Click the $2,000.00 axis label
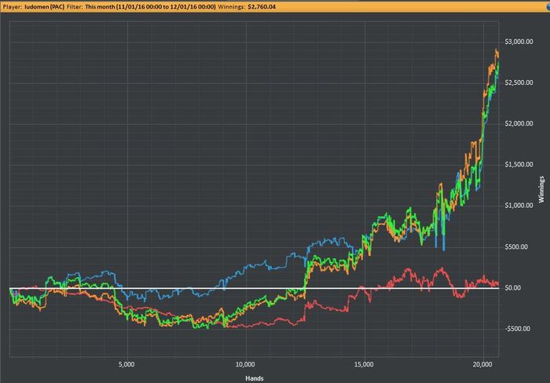 coord(519,124)
